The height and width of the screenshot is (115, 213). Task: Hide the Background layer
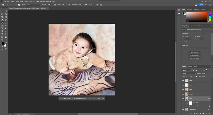click(x=183, y=109)
